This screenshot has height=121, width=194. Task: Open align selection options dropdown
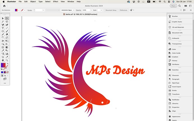[x=134, y=10]
